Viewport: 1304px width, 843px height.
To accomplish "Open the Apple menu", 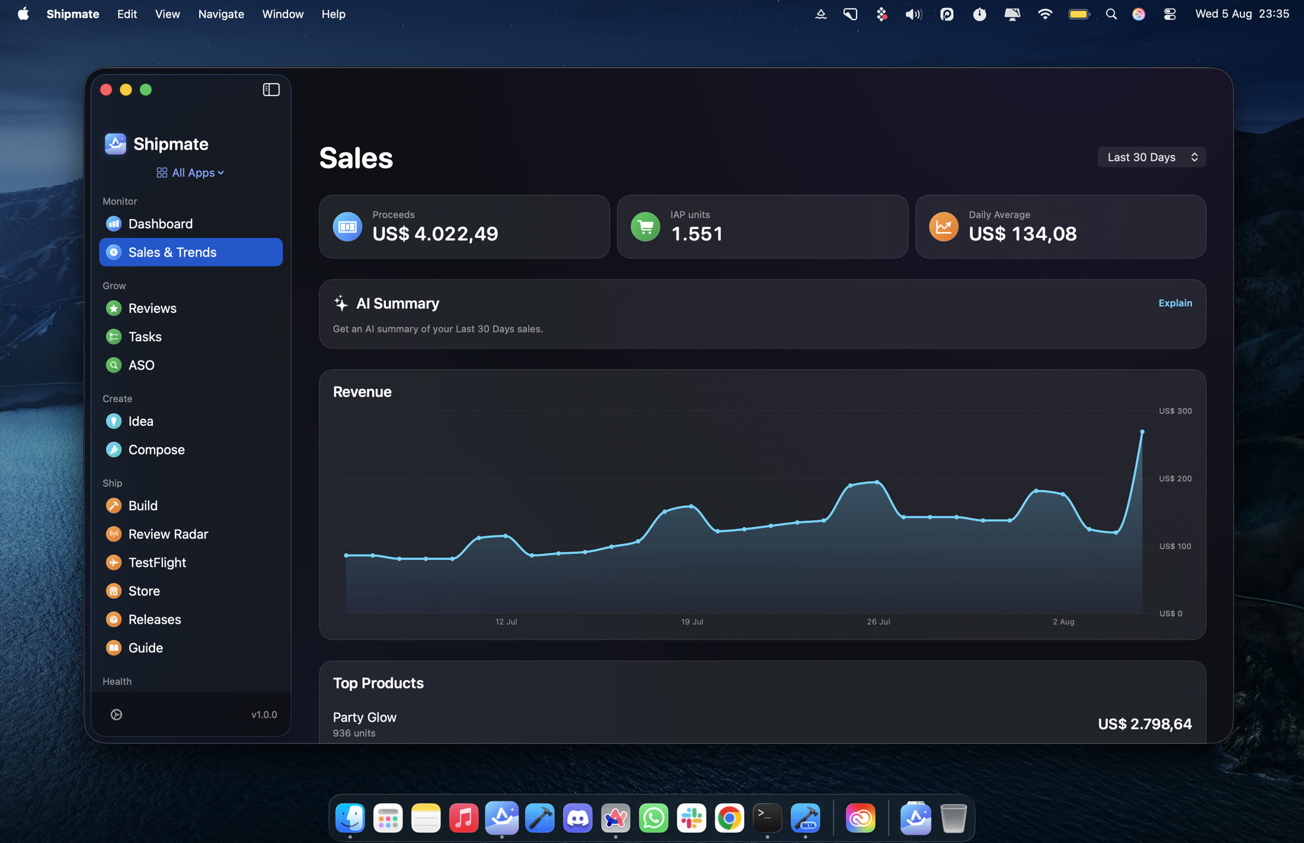I will coord(23,14).
